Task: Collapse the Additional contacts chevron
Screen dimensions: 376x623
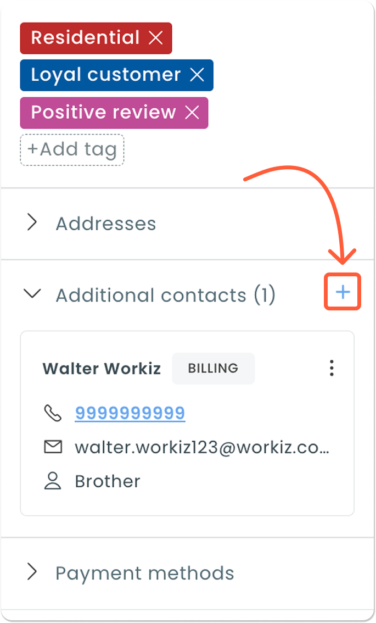Action: [x=33, y=294]
